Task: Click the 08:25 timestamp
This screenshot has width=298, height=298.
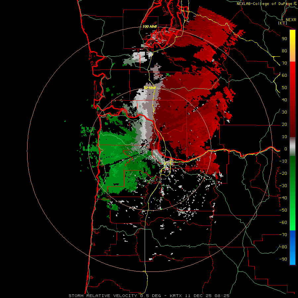Action: pyautogui.click(x=222, y=296)
